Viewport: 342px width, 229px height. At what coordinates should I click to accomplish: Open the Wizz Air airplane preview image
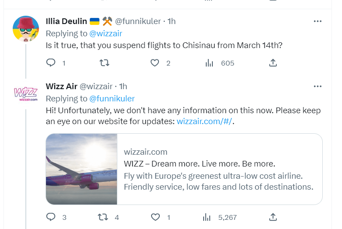(82, 169)
